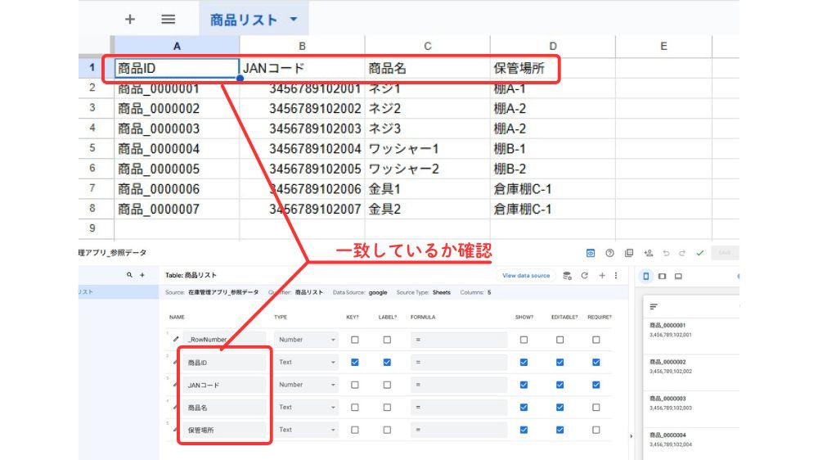Open table settings database gear icon
Image resolution: width=818 pixels, height=460 pixels.
click(x=568, y=276)
